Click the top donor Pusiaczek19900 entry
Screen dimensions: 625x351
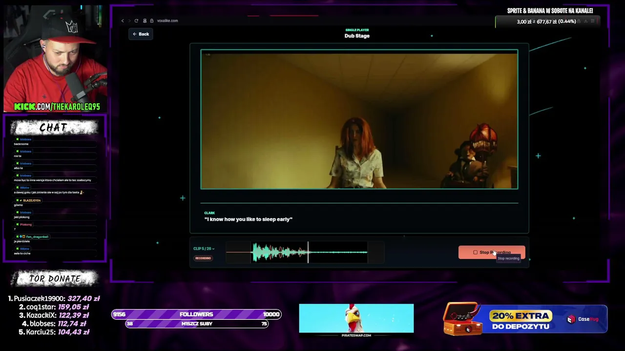pos(54,298)
